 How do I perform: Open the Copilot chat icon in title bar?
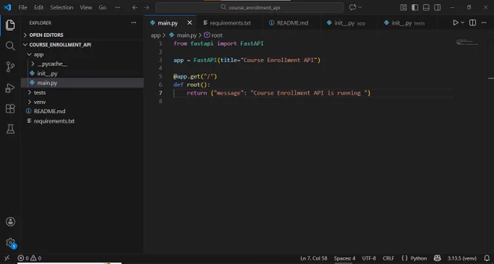[x=352, y=7]
